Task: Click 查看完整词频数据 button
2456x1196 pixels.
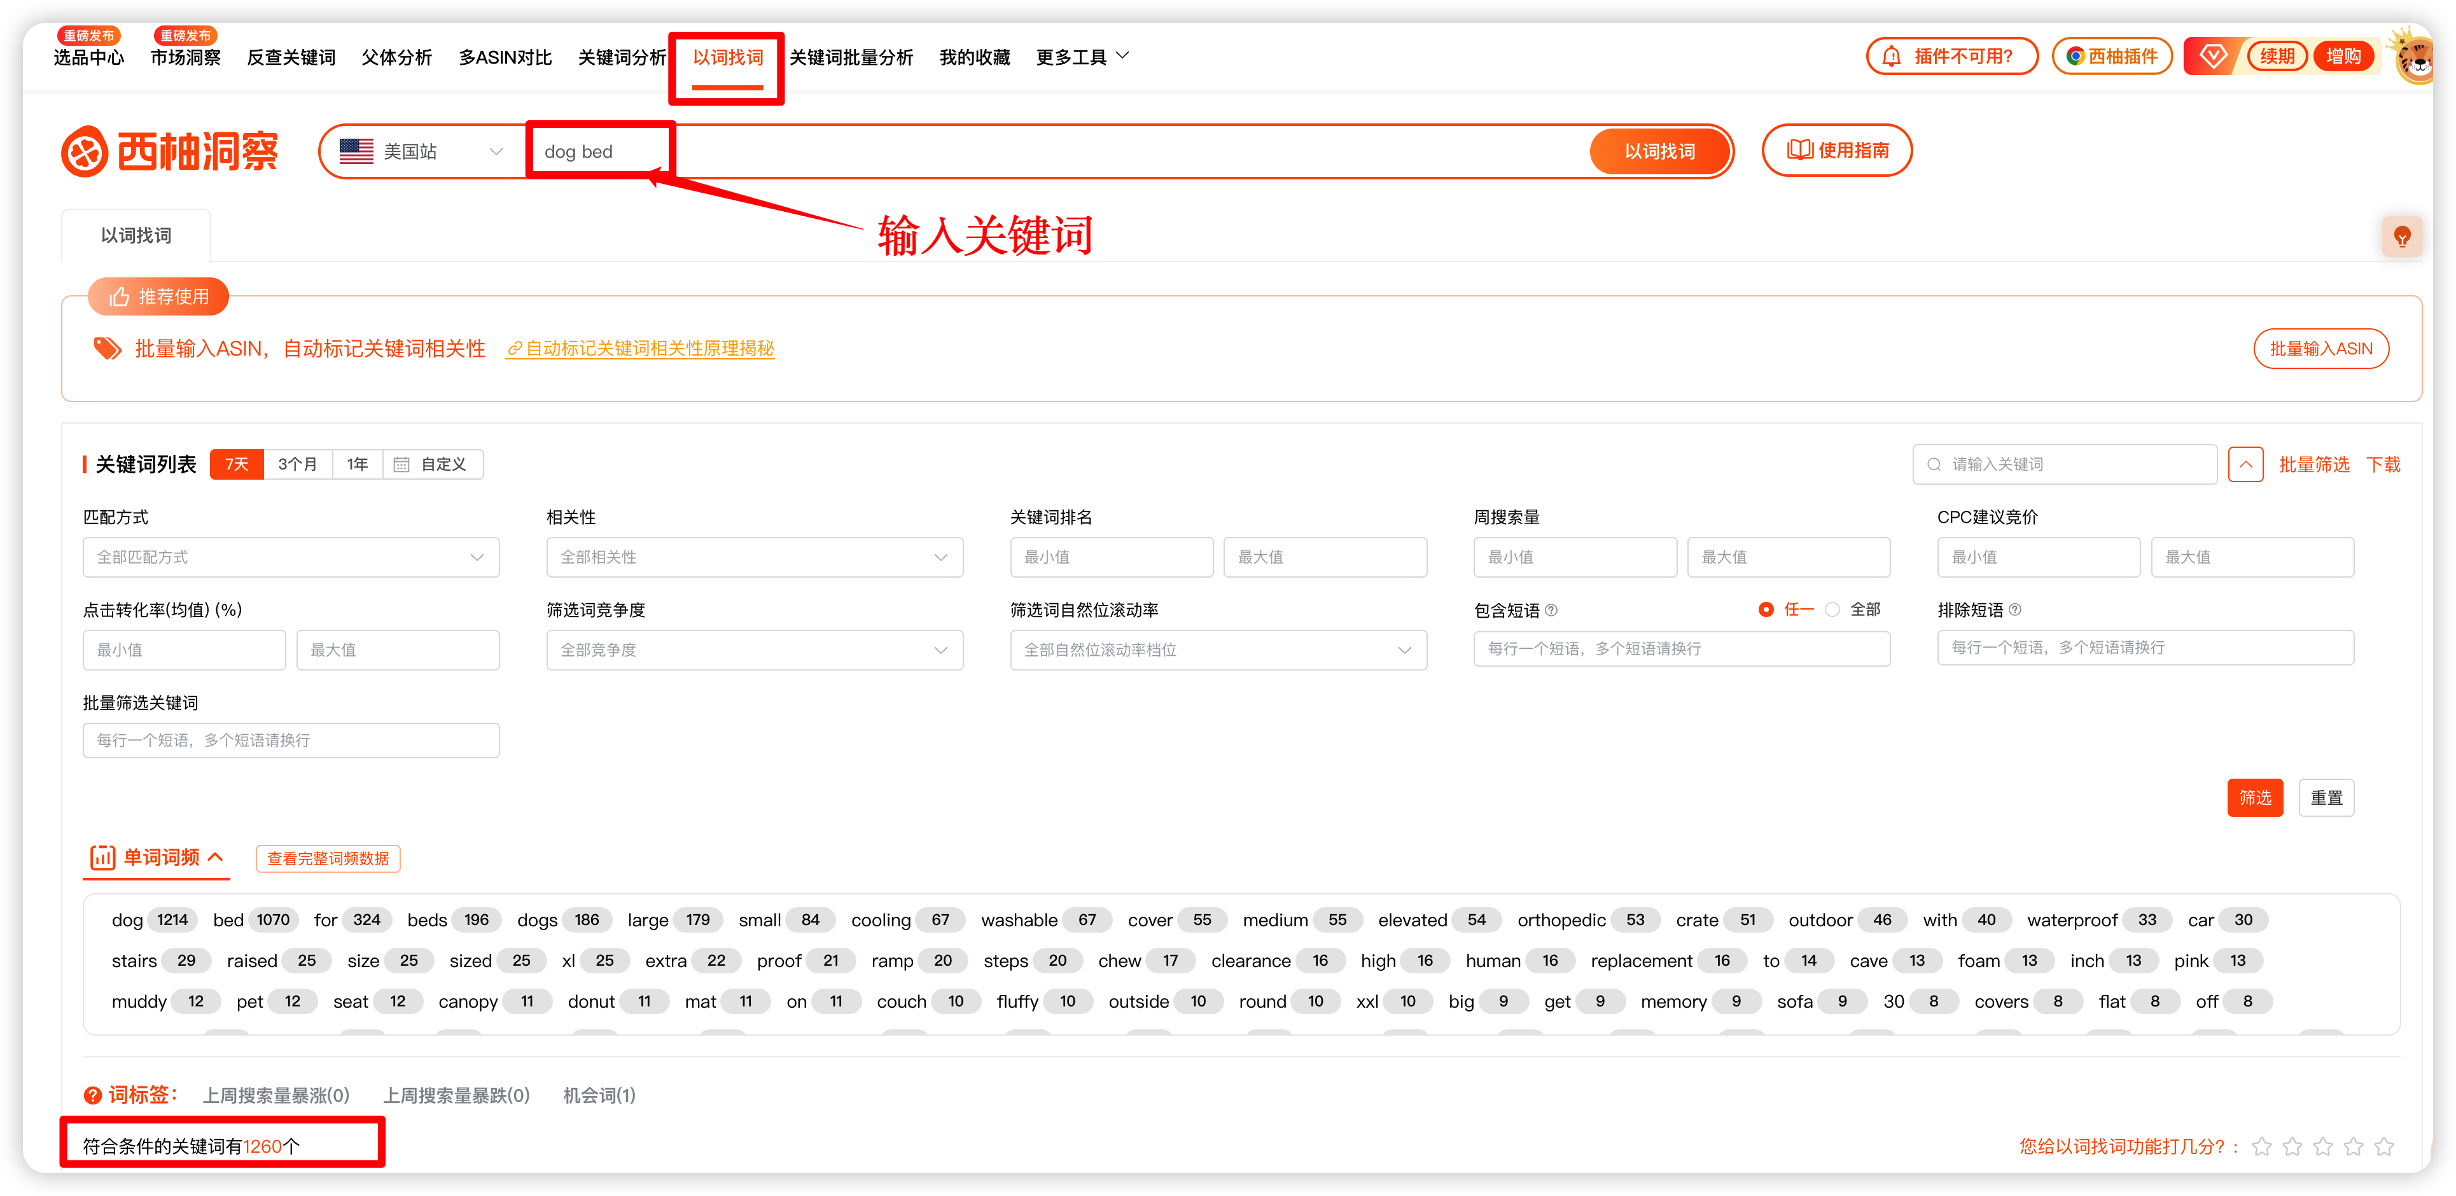Action: coord(328,859)
